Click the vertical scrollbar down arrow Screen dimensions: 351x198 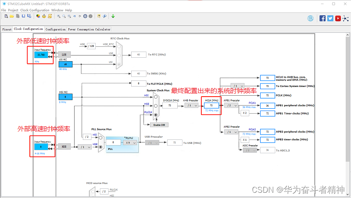coord(347,195)
